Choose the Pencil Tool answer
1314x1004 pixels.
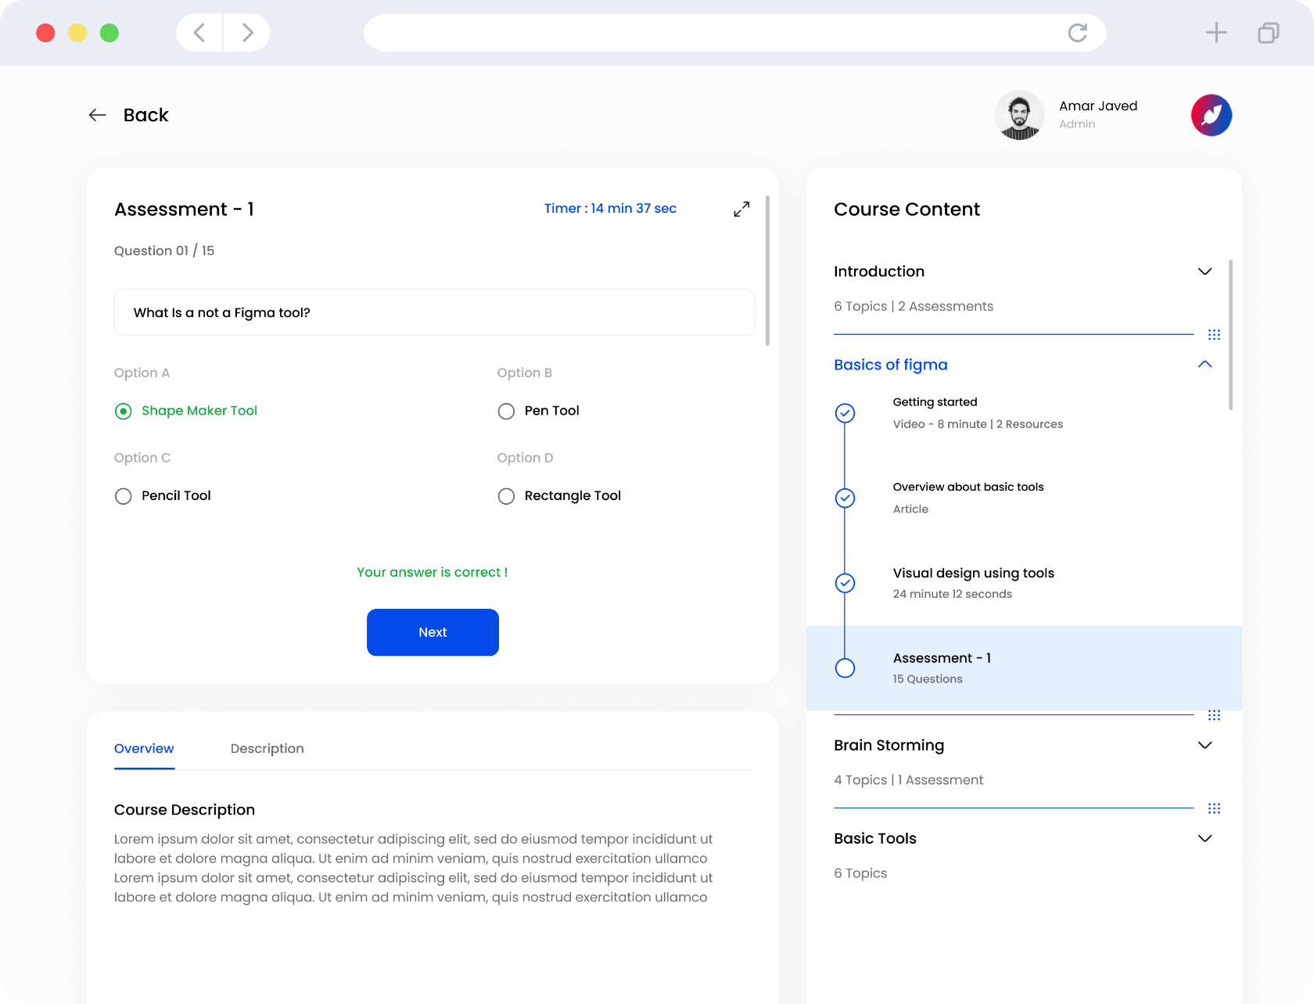tap(124, 496)
